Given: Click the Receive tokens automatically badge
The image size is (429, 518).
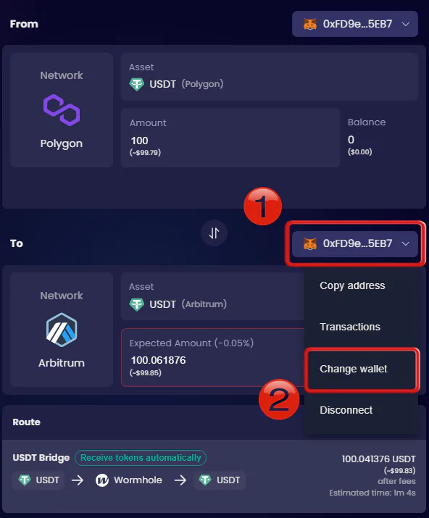Looking at the screenshot, I should coord(141,458).
